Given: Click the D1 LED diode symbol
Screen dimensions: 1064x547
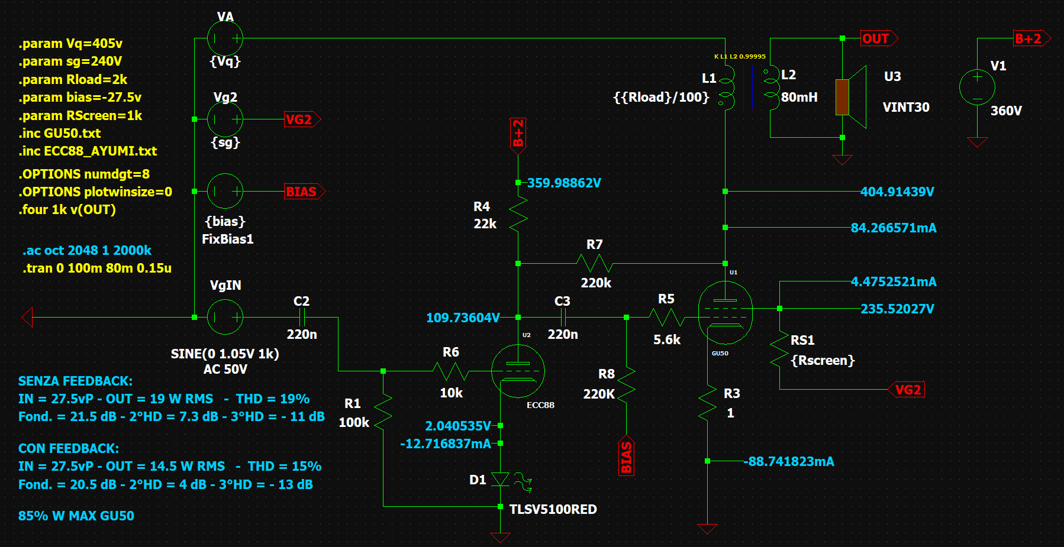Looking at the screenshot, I should tap(501, 480).
